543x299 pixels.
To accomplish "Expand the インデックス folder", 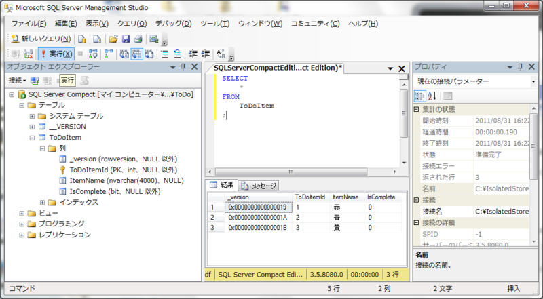I will (42, 203).
